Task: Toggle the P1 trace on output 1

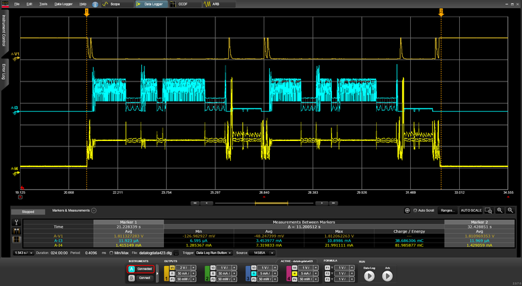Action: [172, 279]
